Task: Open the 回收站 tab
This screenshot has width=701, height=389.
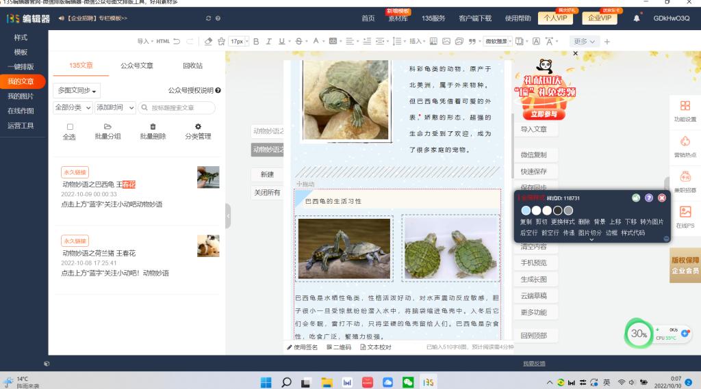Action: pos(192,66)
